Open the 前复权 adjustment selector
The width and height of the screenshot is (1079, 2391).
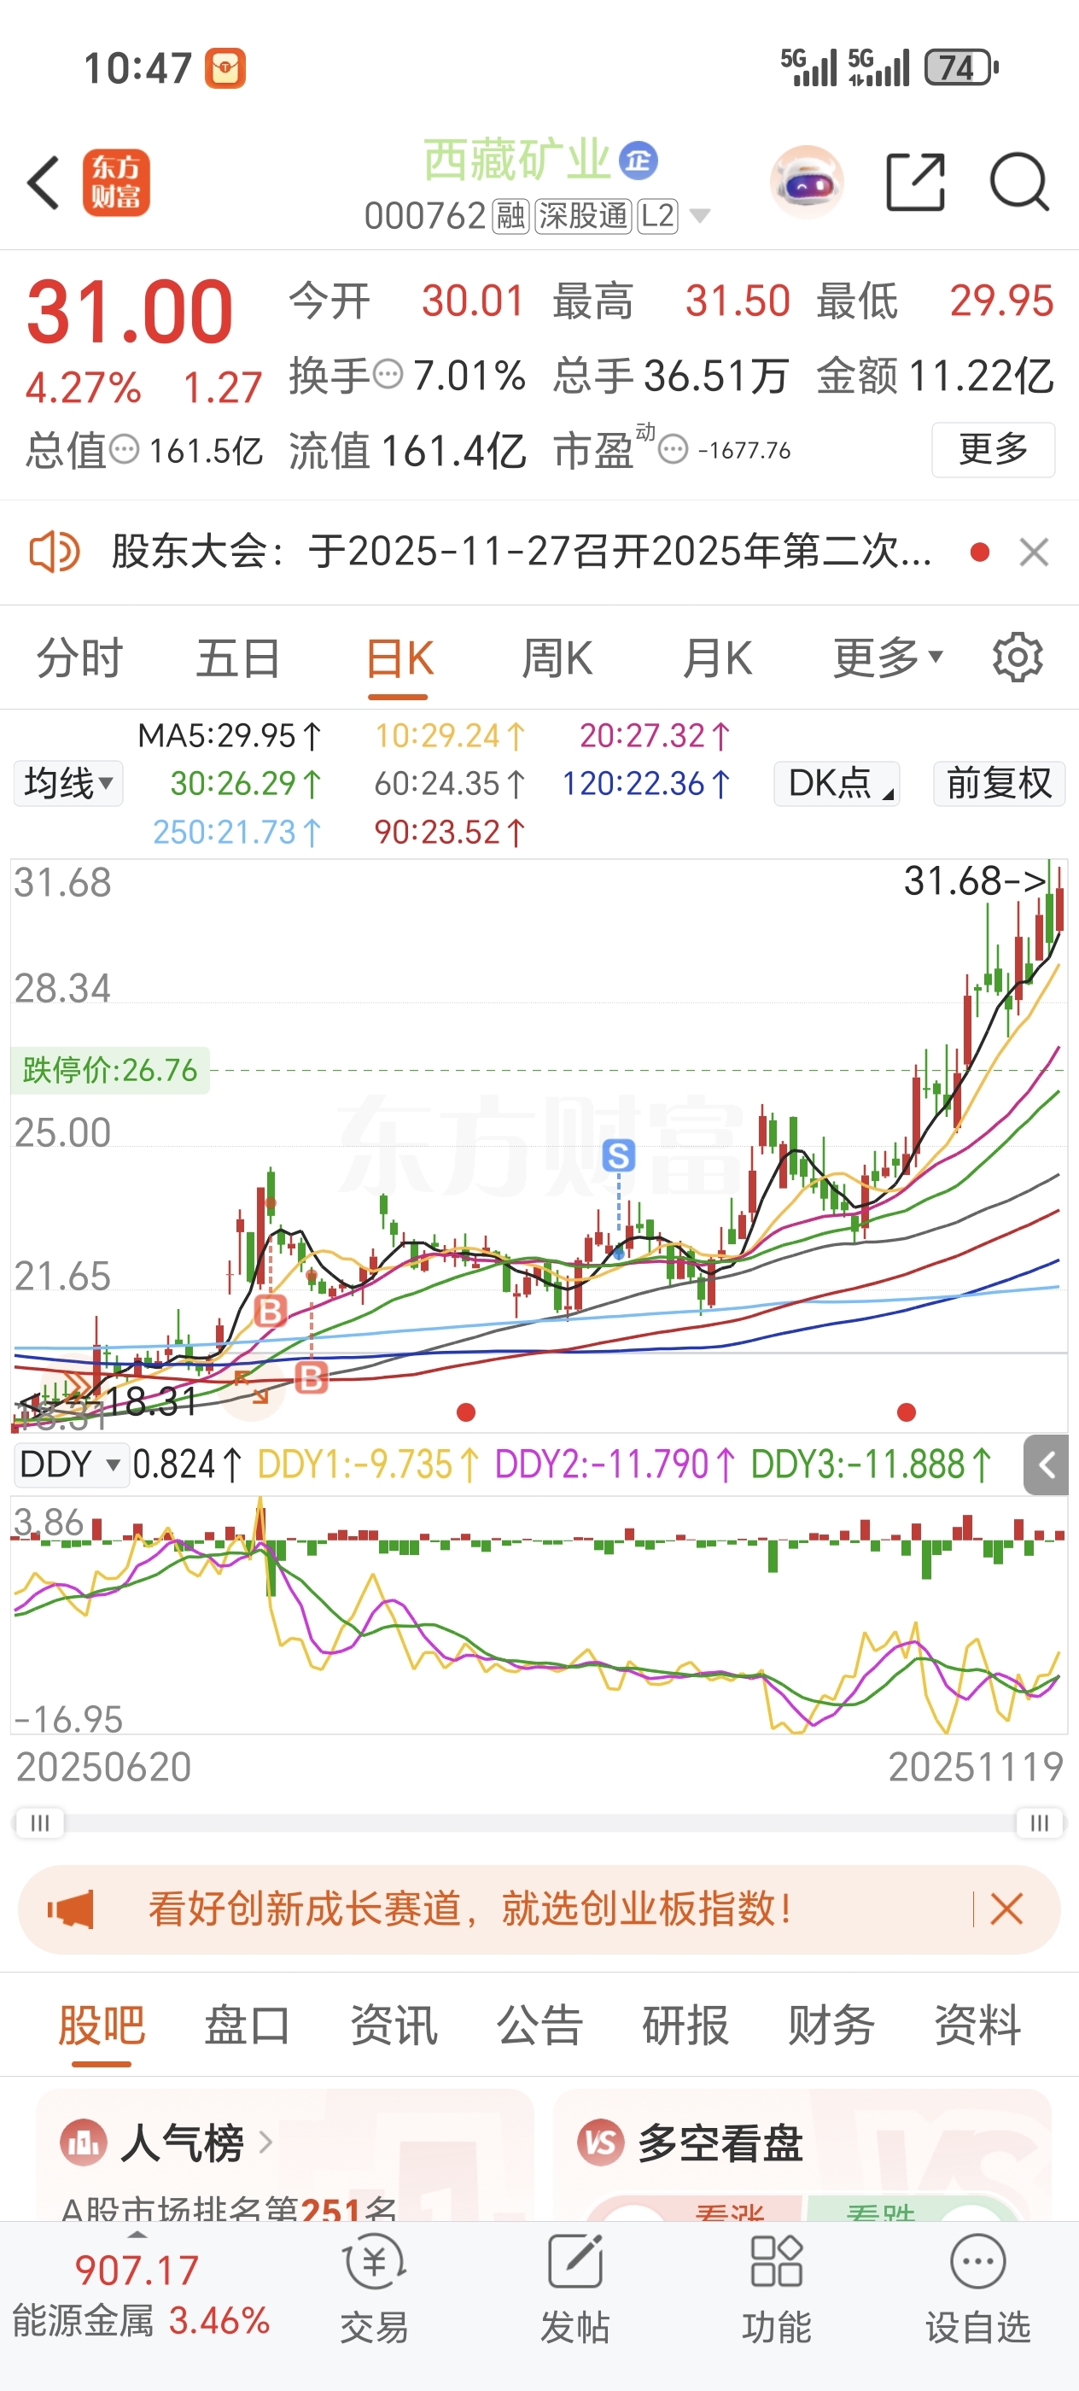[1000, 783]
